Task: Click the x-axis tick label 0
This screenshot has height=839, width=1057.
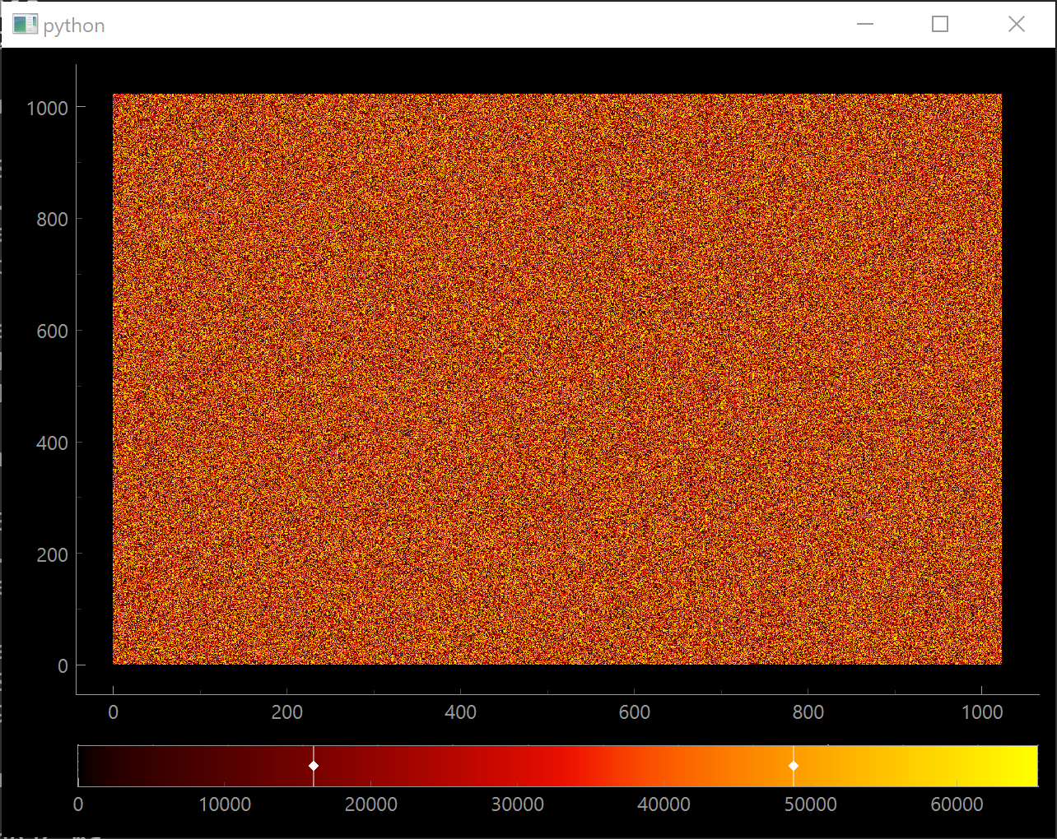Action: tap(114, 712)
